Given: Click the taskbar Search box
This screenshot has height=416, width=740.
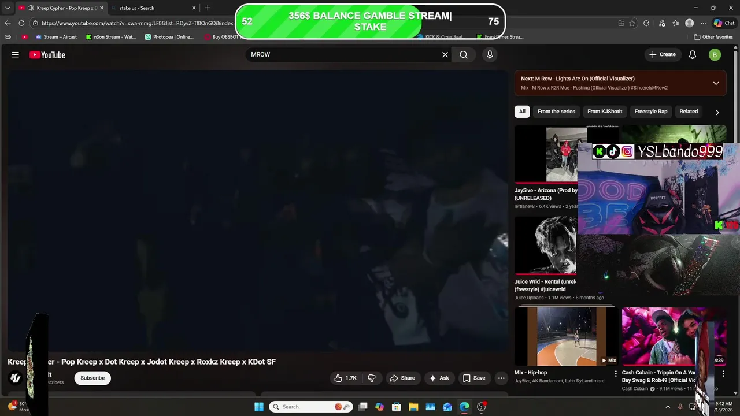Looking at the screenshot, I should (x=311, y=407).
